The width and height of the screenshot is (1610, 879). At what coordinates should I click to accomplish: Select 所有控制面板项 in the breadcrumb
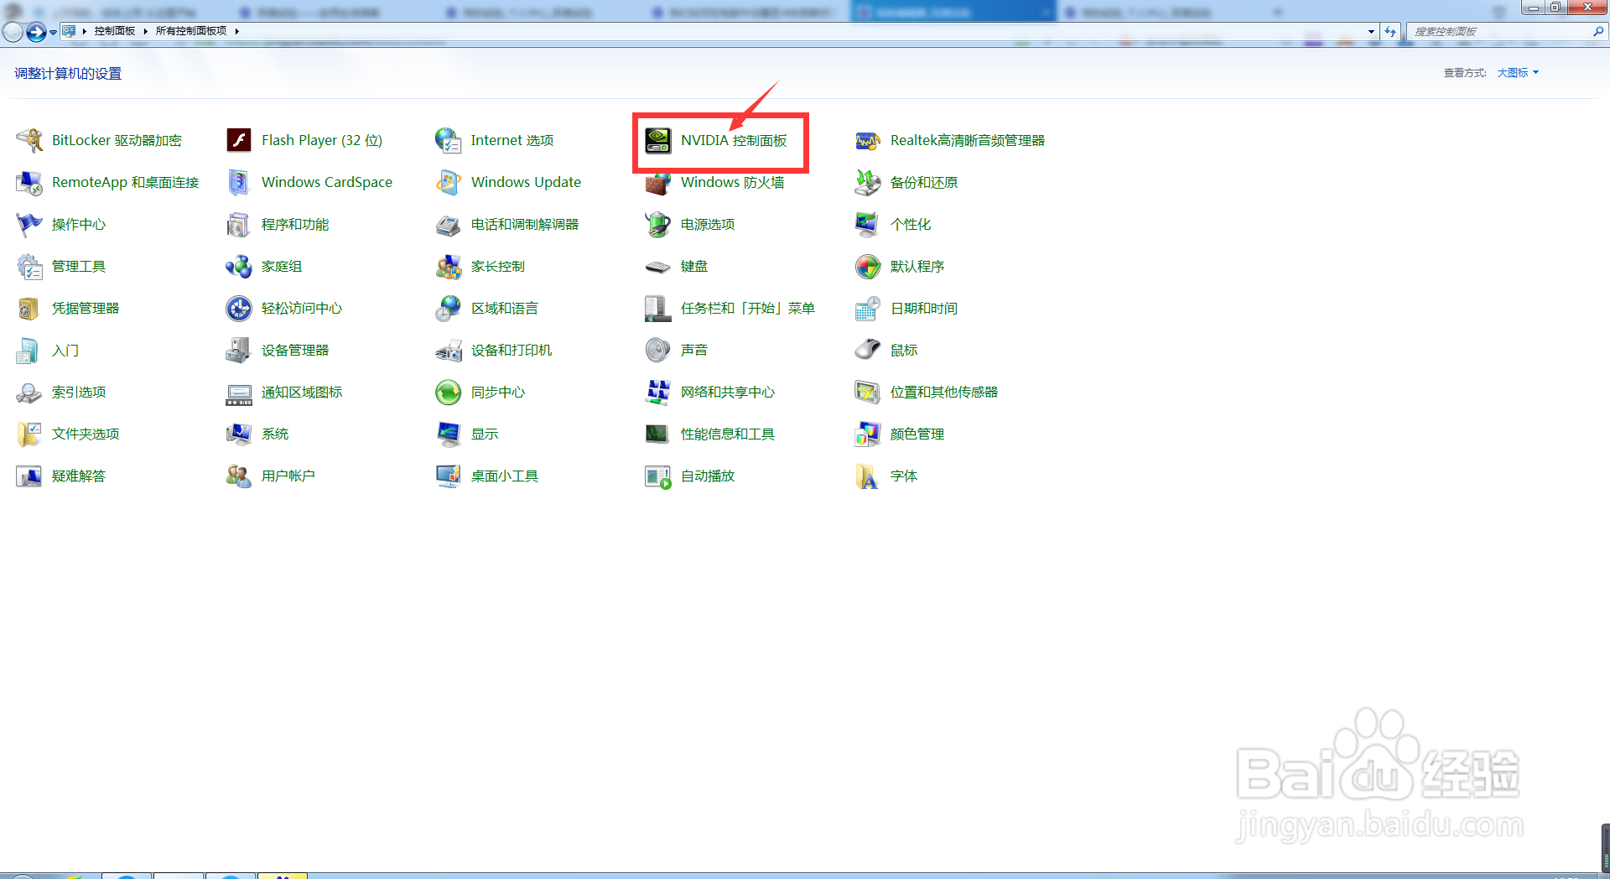[191, 31]
